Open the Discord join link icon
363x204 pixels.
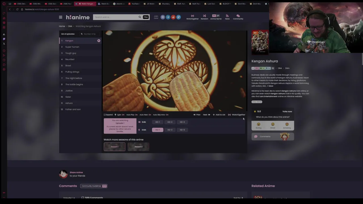coord(162,17)
